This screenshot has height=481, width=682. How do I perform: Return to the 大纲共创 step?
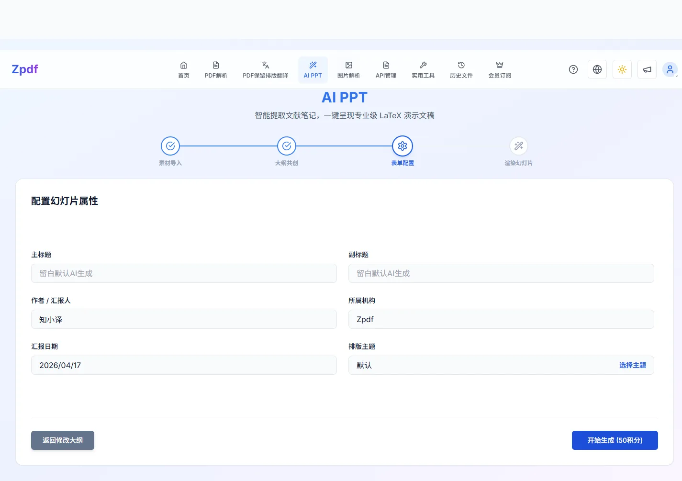(x=287, y=146)
